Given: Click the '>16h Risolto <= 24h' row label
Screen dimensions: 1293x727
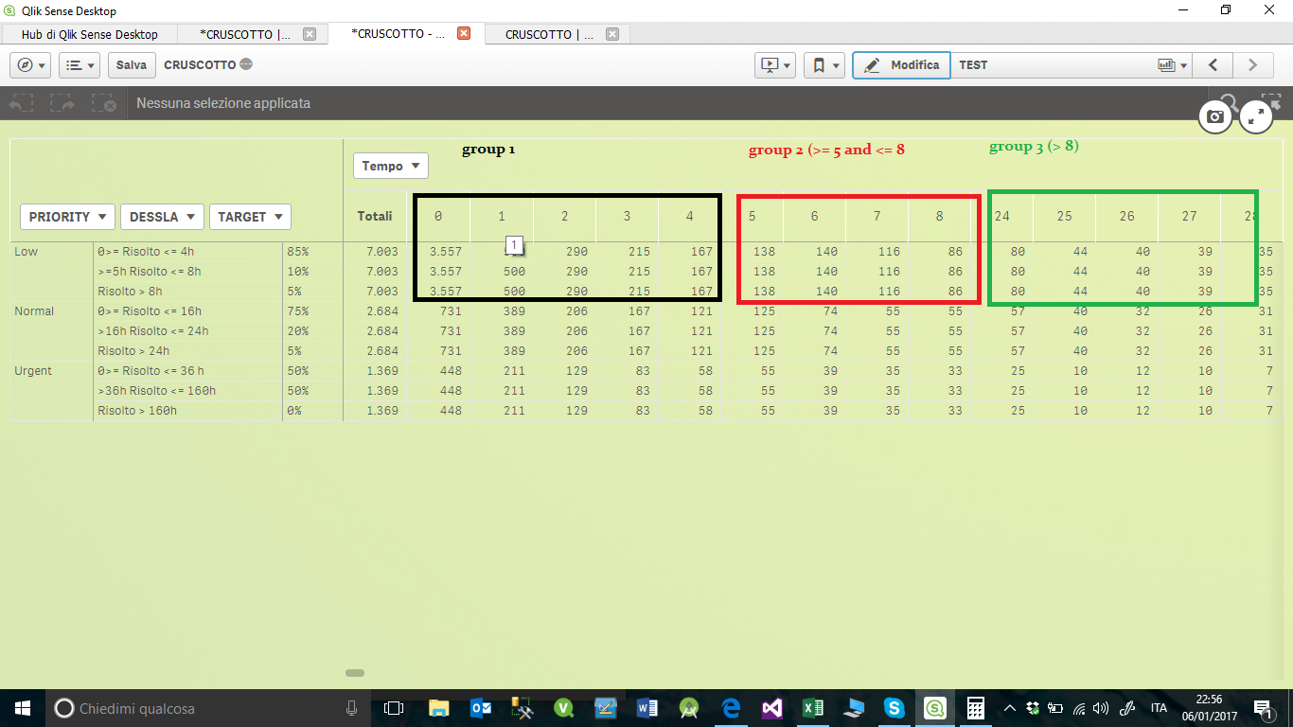Looking at the screenshot, I should 152,330.
